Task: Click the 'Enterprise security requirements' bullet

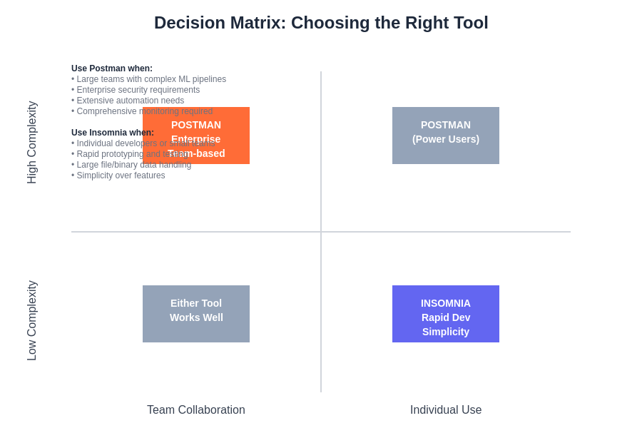Action: (x=137, y=90)
